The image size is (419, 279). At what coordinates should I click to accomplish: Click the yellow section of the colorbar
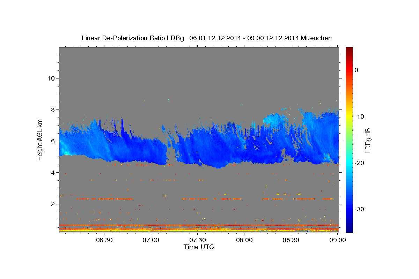(349, 115)
